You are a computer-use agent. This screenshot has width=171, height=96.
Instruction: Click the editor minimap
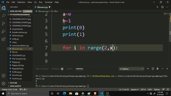pos(166,14)
